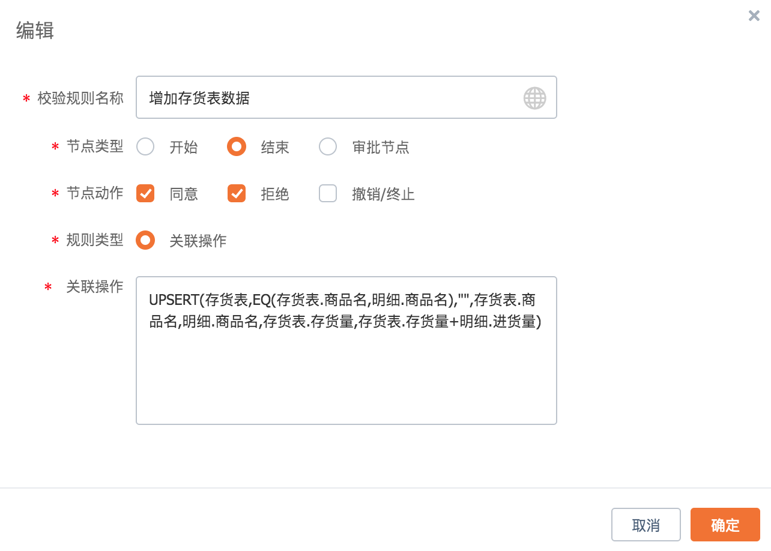
Task: Confirm with the 确定 button
Action: (x=725, y=525)
